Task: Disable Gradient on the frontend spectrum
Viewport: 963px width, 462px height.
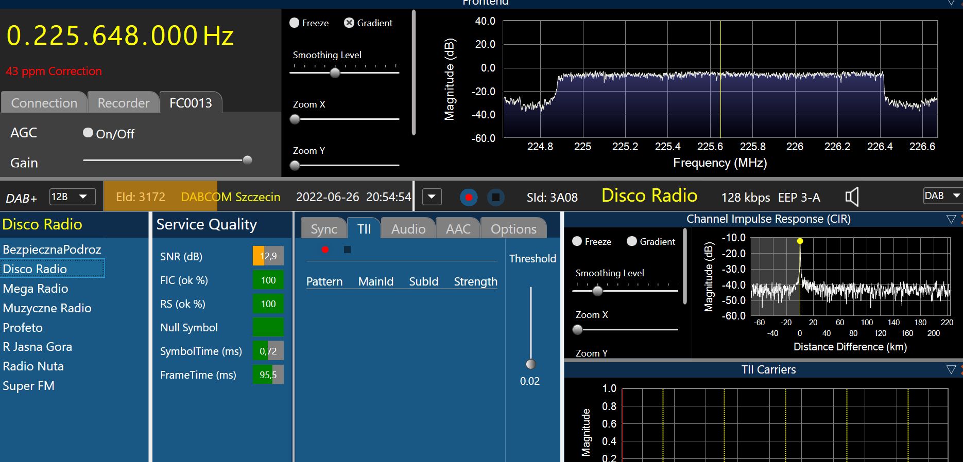Action: (x=349, y=23)
